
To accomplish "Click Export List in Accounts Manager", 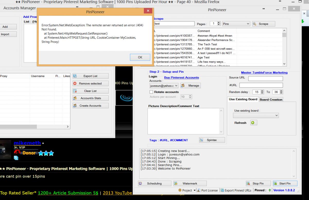I will pyautogui.click(x=91, y=76).
